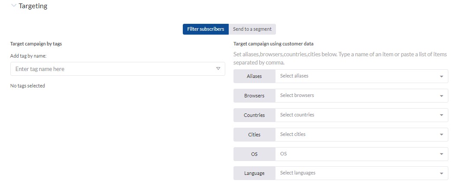Open the OS dropdown arrow
Viewport: 457px width, 187px height.
[x=441, y=154]
